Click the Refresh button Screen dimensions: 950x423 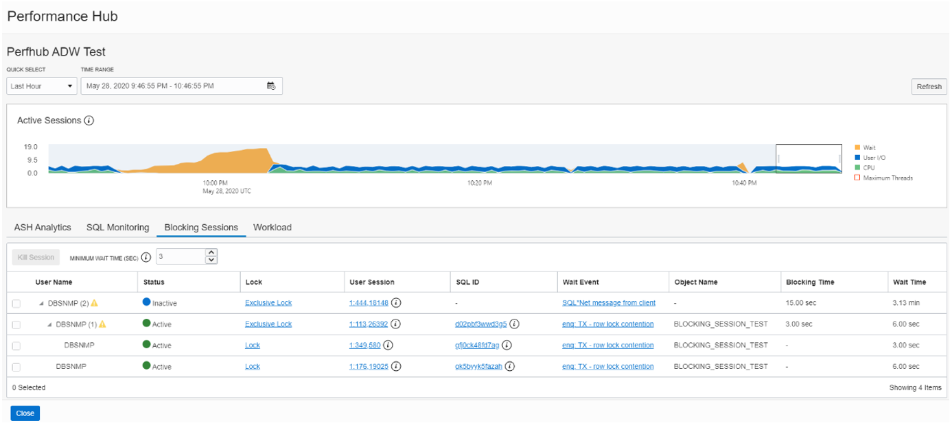(928, 86)
